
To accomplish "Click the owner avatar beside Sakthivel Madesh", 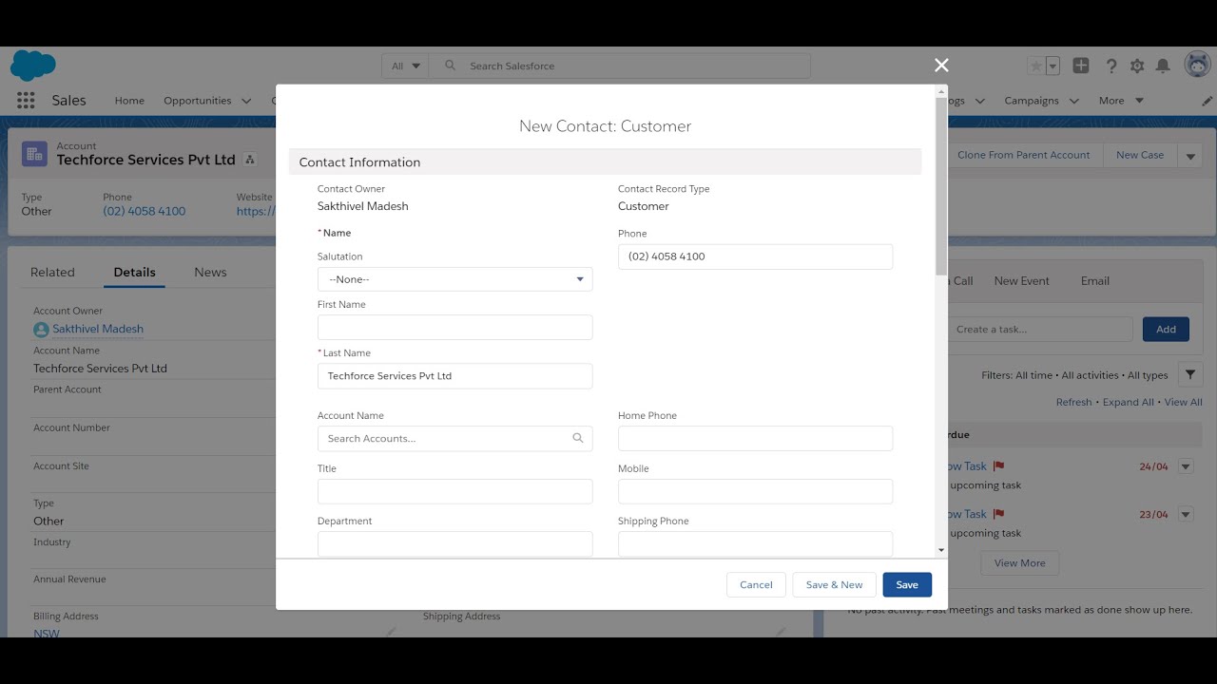I will (41, 330).
